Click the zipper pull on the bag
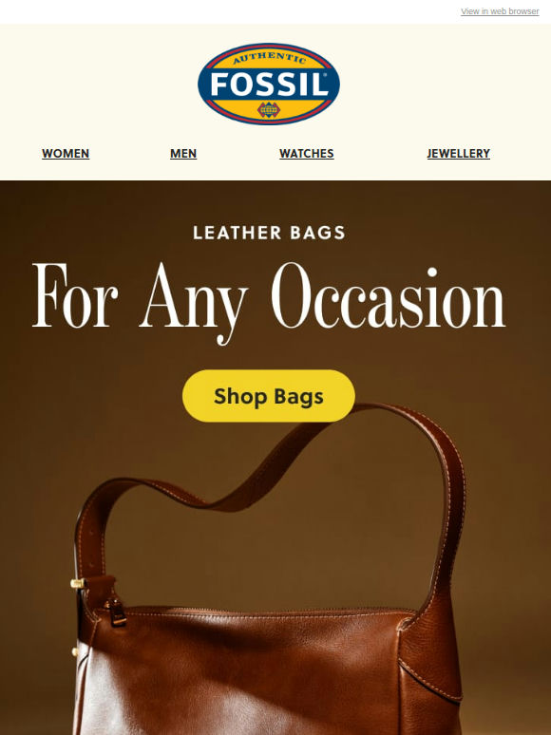Image resolution: width=551 pixels, height=735 pixels. [114, 612]
